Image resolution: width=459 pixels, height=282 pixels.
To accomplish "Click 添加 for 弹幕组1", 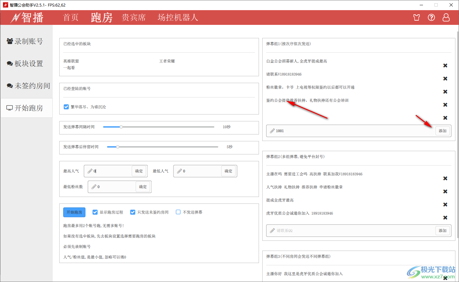I will pos(443,131).
